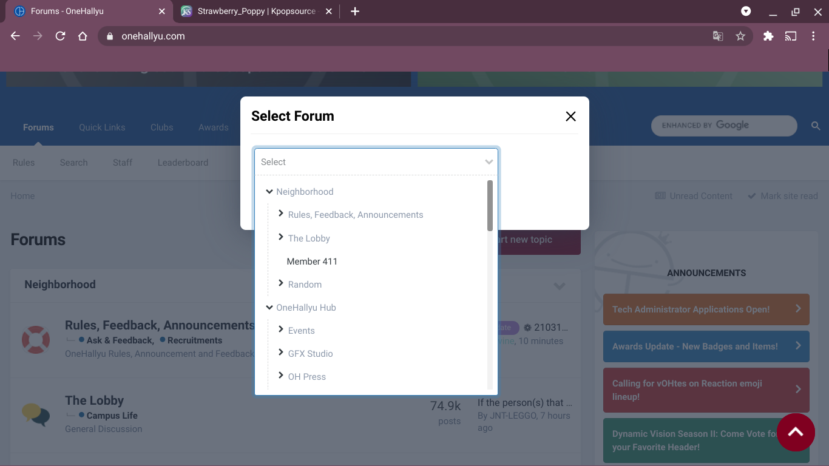829x466 pixels.
Task: Reload the current page
Action: (60, 36)
